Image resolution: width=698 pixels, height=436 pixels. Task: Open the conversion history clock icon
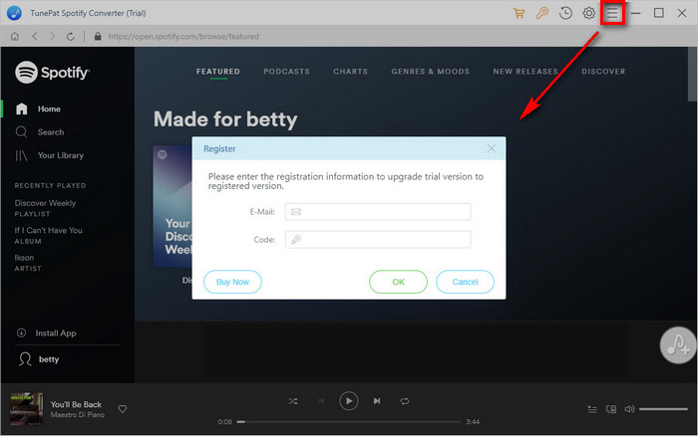point(565,13)
